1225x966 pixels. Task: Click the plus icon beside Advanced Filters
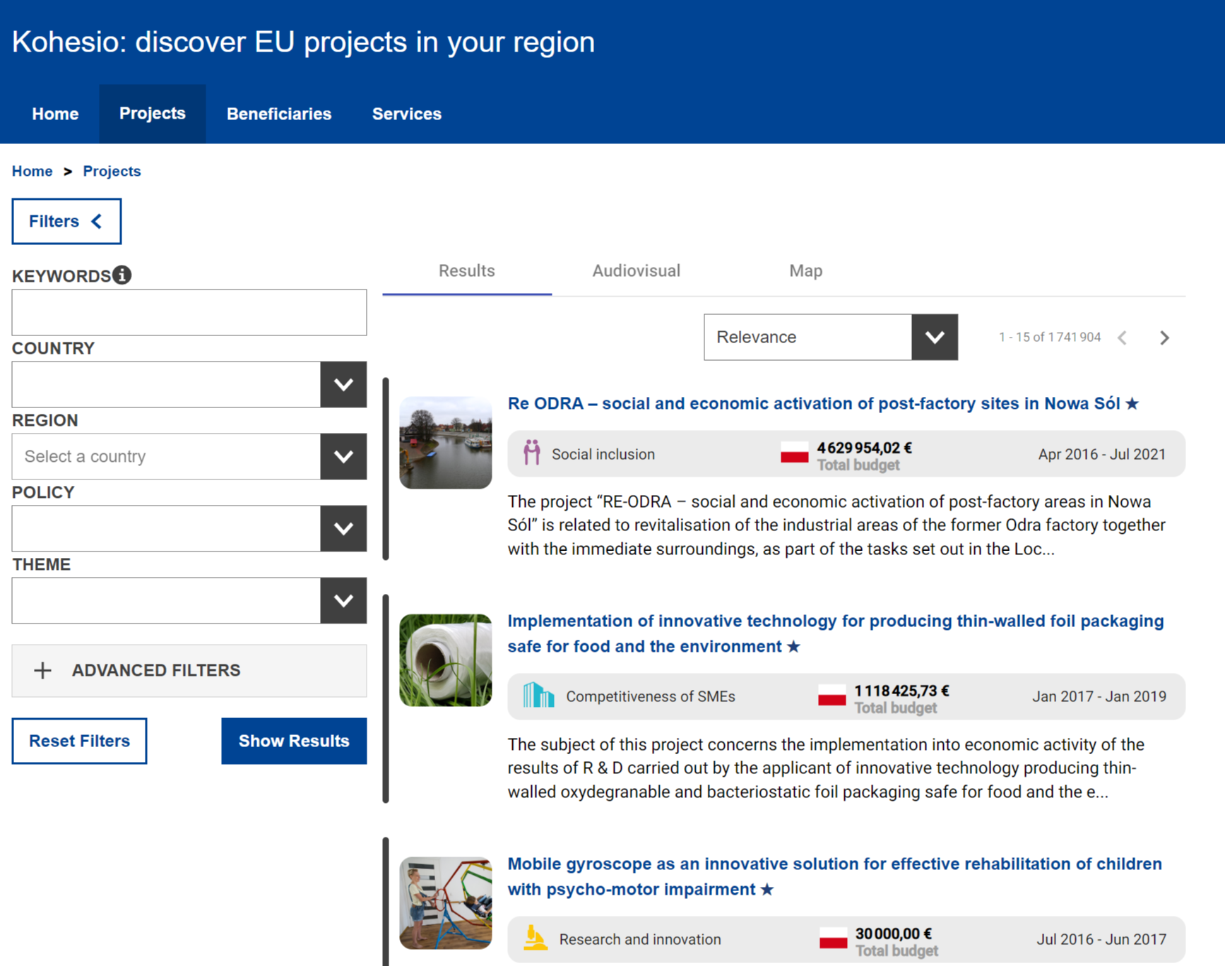click(42, 670)
